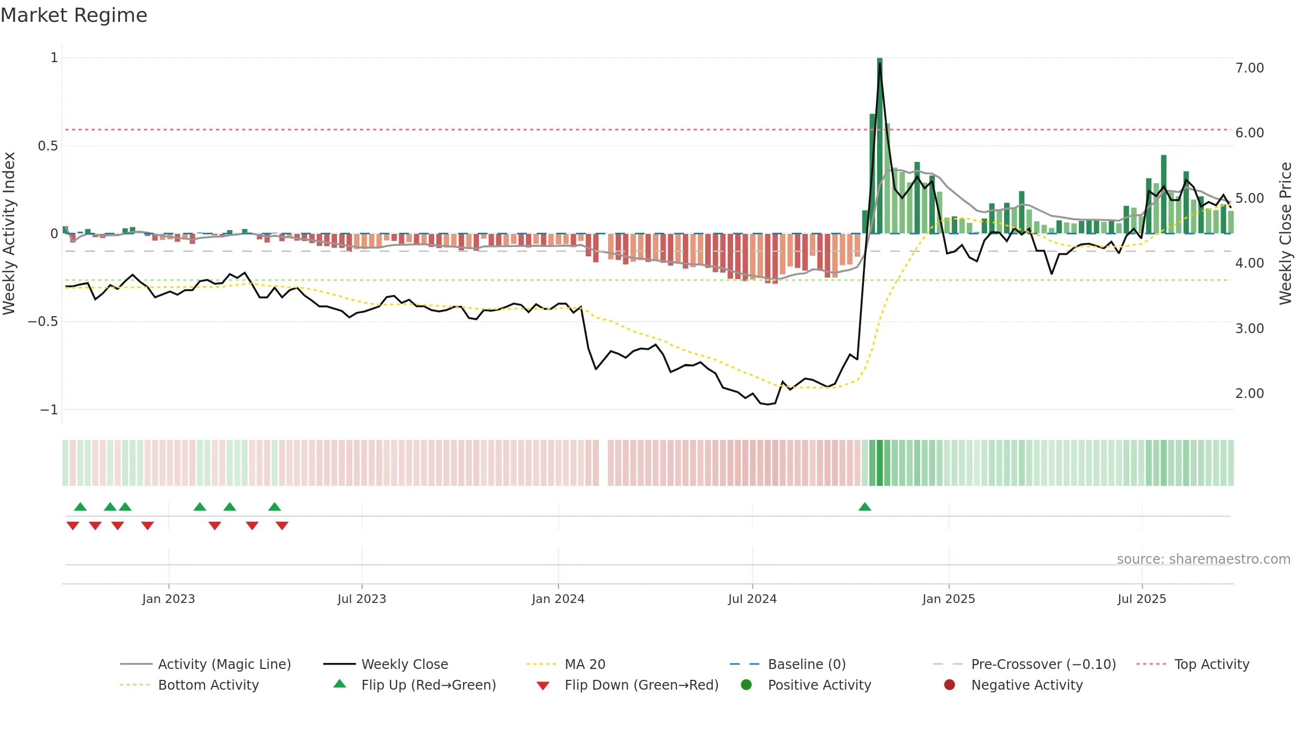Toggle the Baseline (0) legend entry
Screen dimensions: 1309x736
[x=788, y=664]
